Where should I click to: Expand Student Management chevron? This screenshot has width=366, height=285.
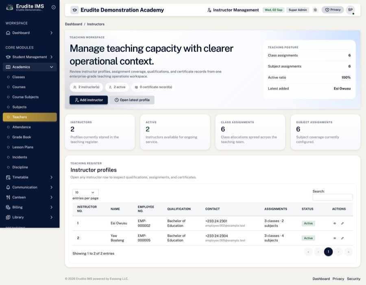click(x=51, y=57)
